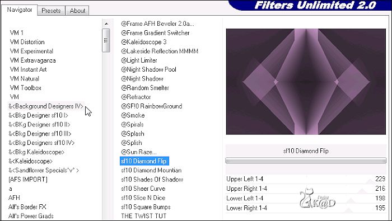The image size is (392, 221).
Task: Select the @Kaleidoscope 3 filter
Action: pyautogui.click(x=144, y=42)
